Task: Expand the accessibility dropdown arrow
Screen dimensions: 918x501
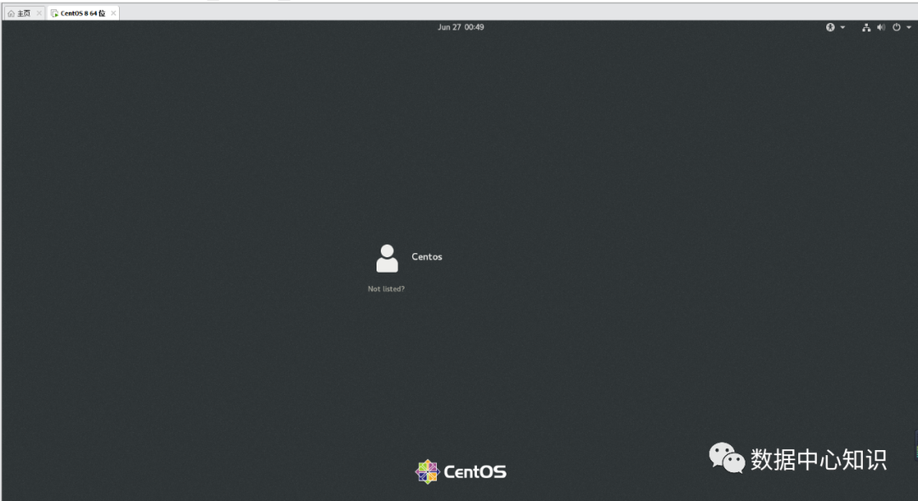Action: tap(842, 27)
